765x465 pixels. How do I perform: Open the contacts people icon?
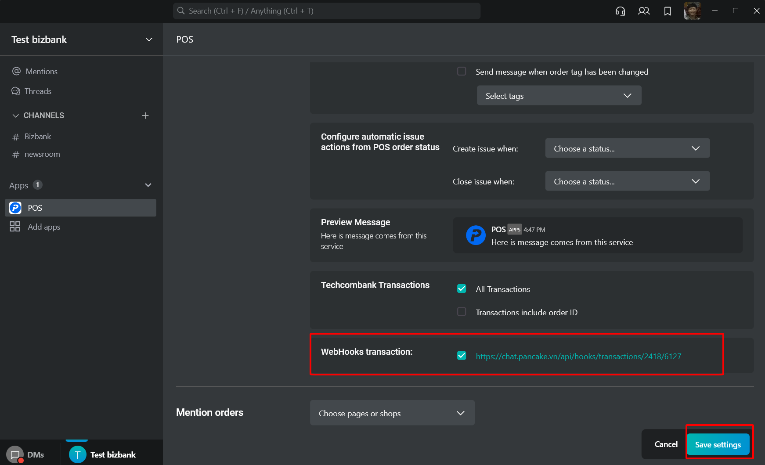click(644, 11)
